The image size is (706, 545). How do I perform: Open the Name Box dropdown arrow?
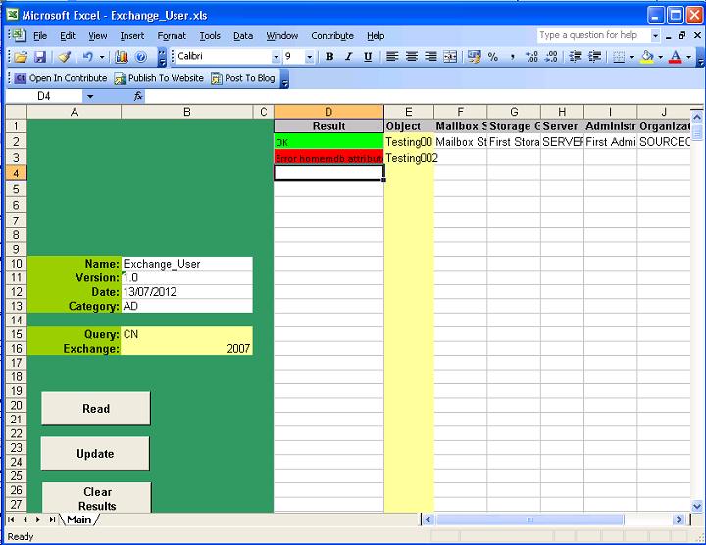pos(90,96)
